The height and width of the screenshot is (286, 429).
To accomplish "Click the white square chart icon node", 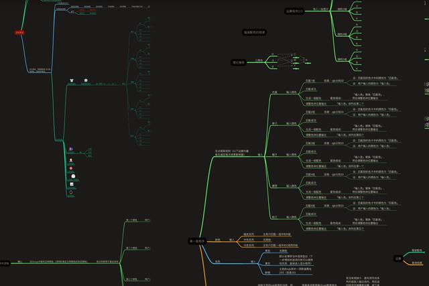I will click(72, 184).
